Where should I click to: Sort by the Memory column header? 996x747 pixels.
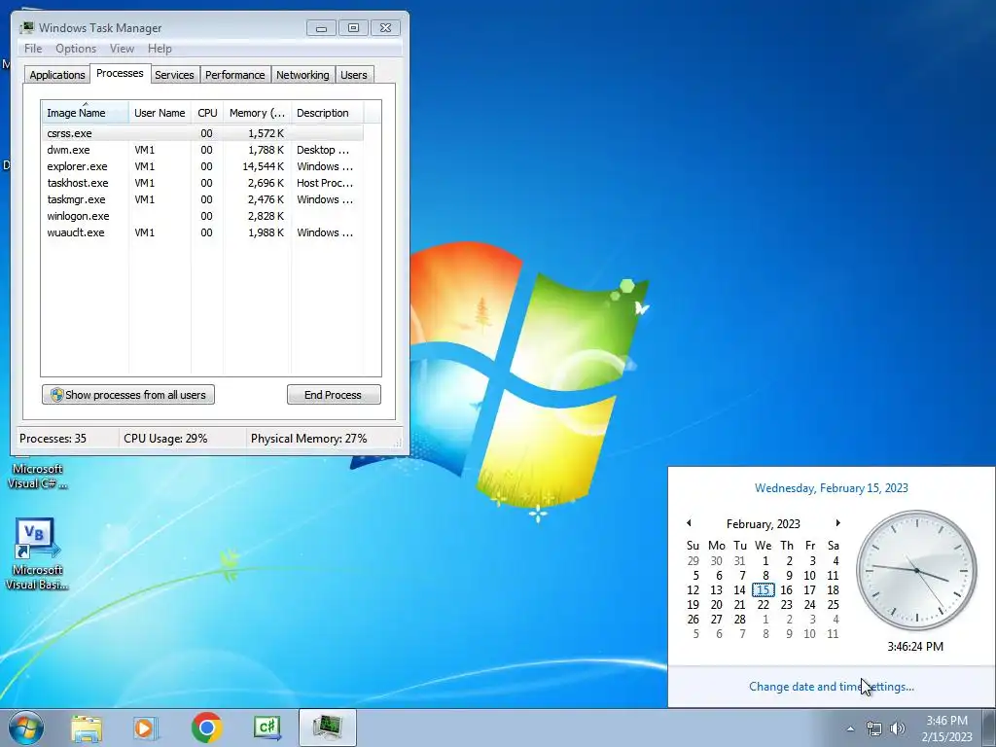(257, 113)
